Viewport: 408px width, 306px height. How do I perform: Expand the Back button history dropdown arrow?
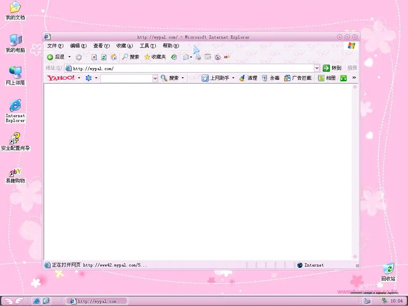(x=69, y=57)
